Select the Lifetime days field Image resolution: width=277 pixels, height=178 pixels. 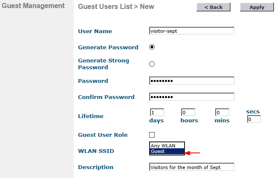tap(157, 112)
